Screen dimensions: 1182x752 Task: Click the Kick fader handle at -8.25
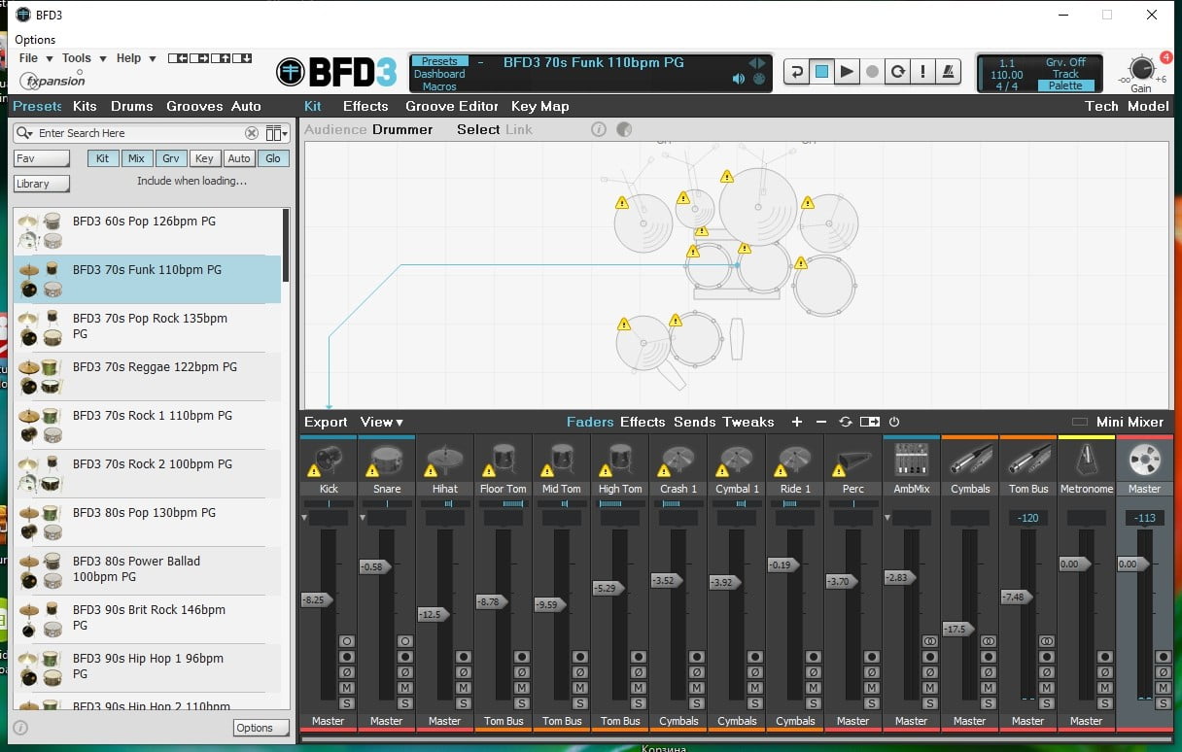coord(317,600)
